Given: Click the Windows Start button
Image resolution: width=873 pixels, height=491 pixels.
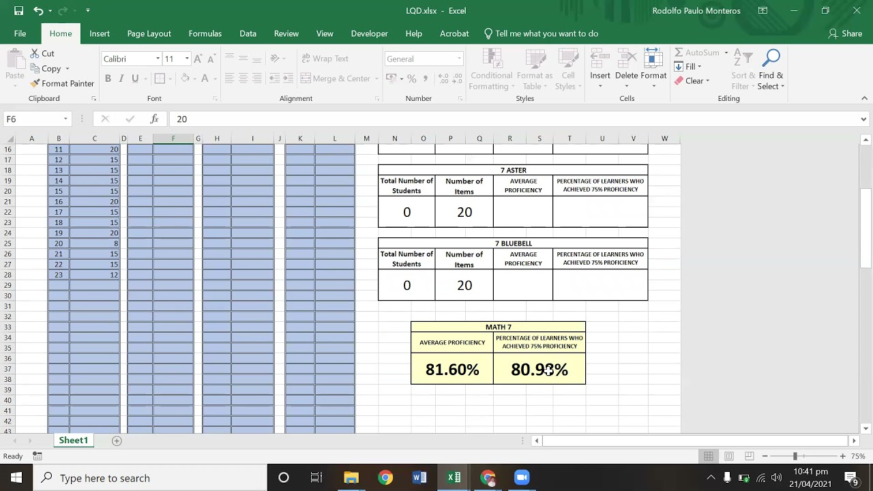Looking at the screenshot, I should pos(16,478).
